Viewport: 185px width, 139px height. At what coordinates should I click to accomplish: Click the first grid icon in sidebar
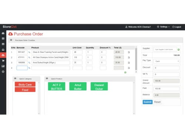tap(3, 39)
